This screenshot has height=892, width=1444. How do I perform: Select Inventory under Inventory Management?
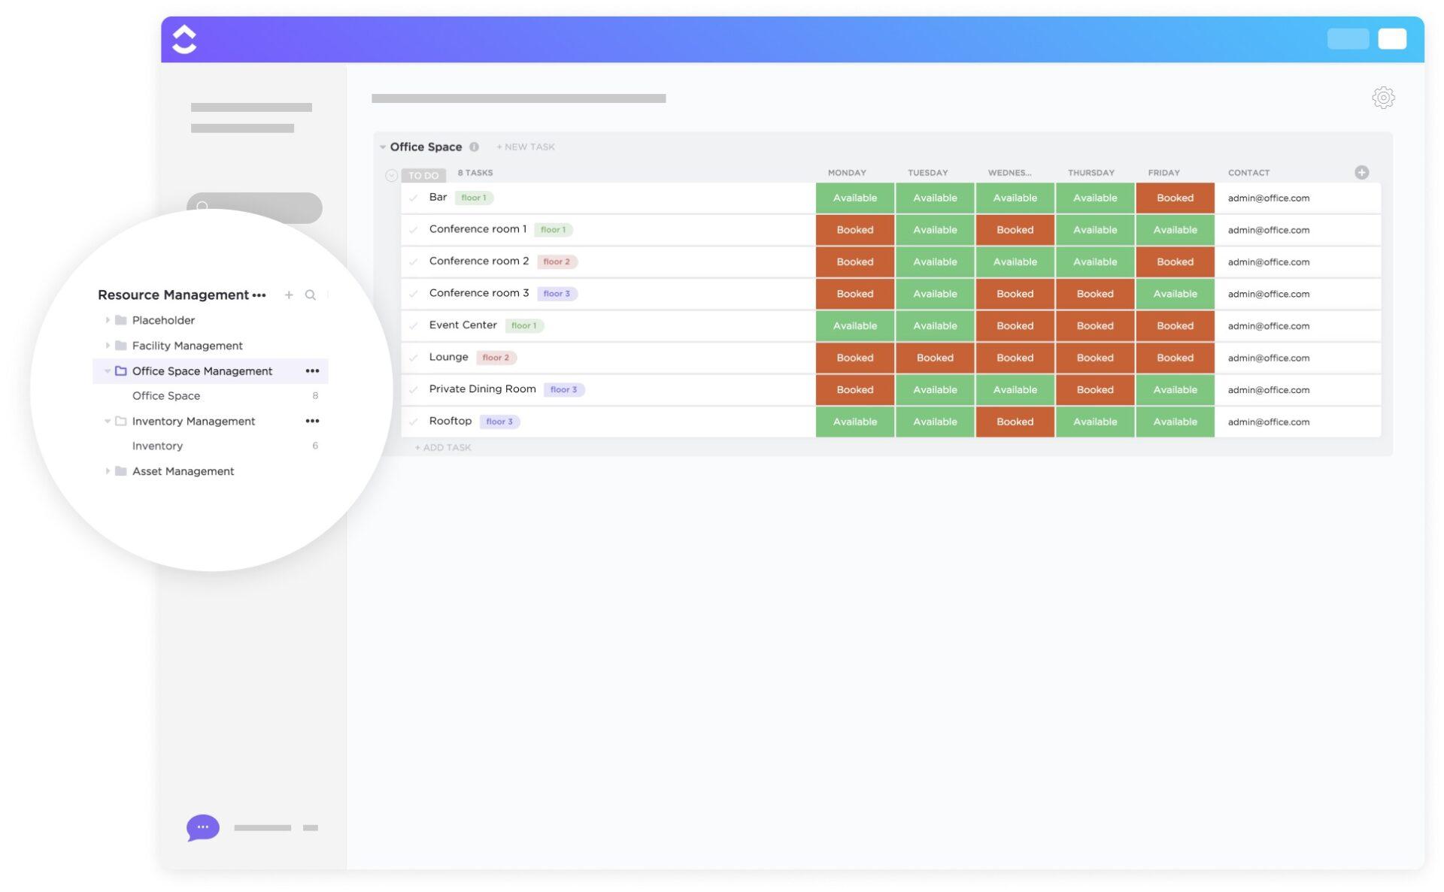pyautogui.click(x=156, y=445)
